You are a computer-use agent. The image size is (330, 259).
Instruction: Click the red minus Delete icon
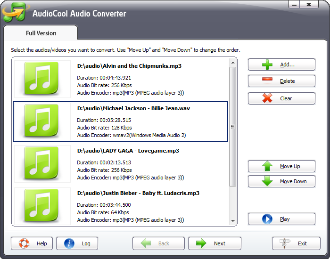[267, 79]
